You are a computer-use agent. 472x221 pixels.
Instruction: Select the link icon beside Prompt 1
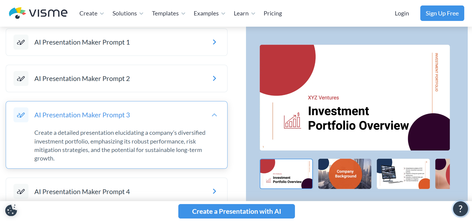[x=21, y=42]
